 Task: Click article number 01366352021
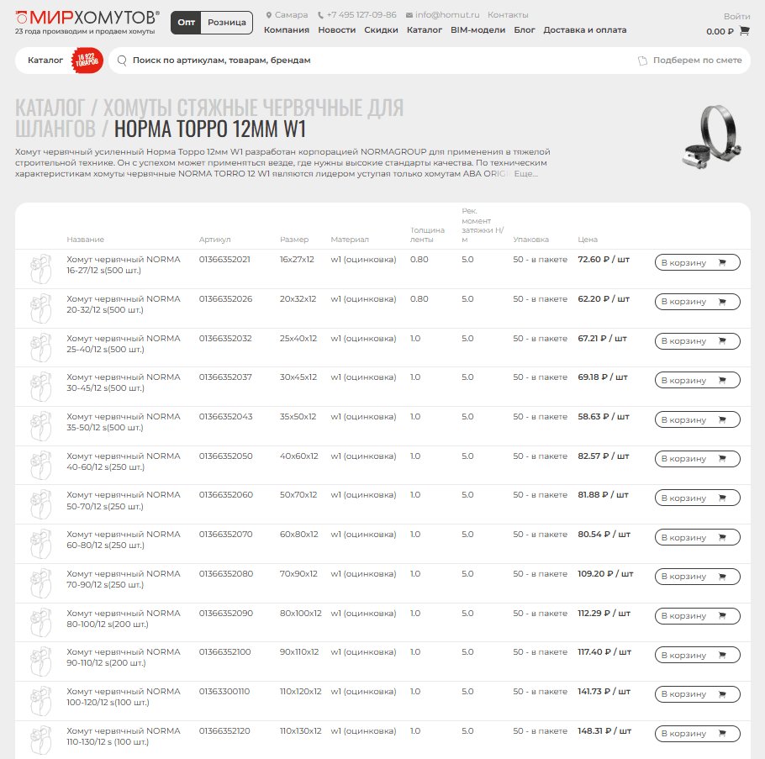pyautogui.click(x=224, y=260)
